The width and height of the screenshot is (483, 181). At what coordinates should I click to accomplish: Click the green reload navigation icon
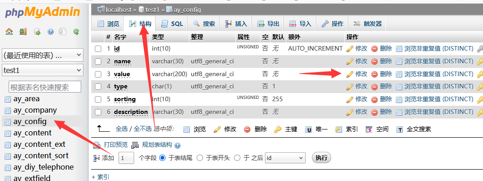[76, 31]
